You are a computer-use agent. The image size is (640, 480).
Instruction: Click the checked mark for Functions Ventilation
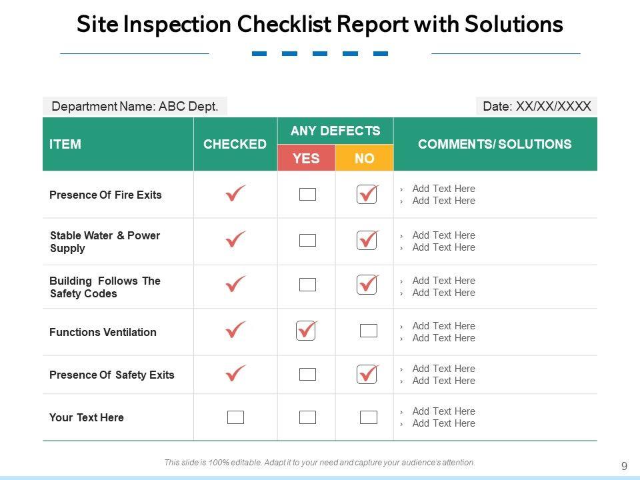coord(235,330)
